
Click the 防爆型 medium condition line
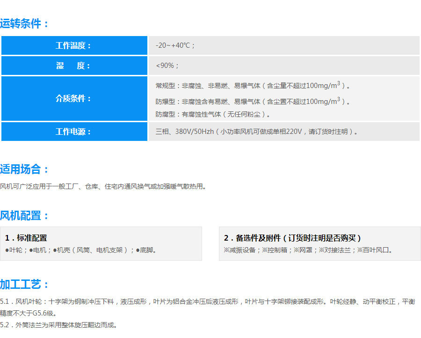coord(253,101)
